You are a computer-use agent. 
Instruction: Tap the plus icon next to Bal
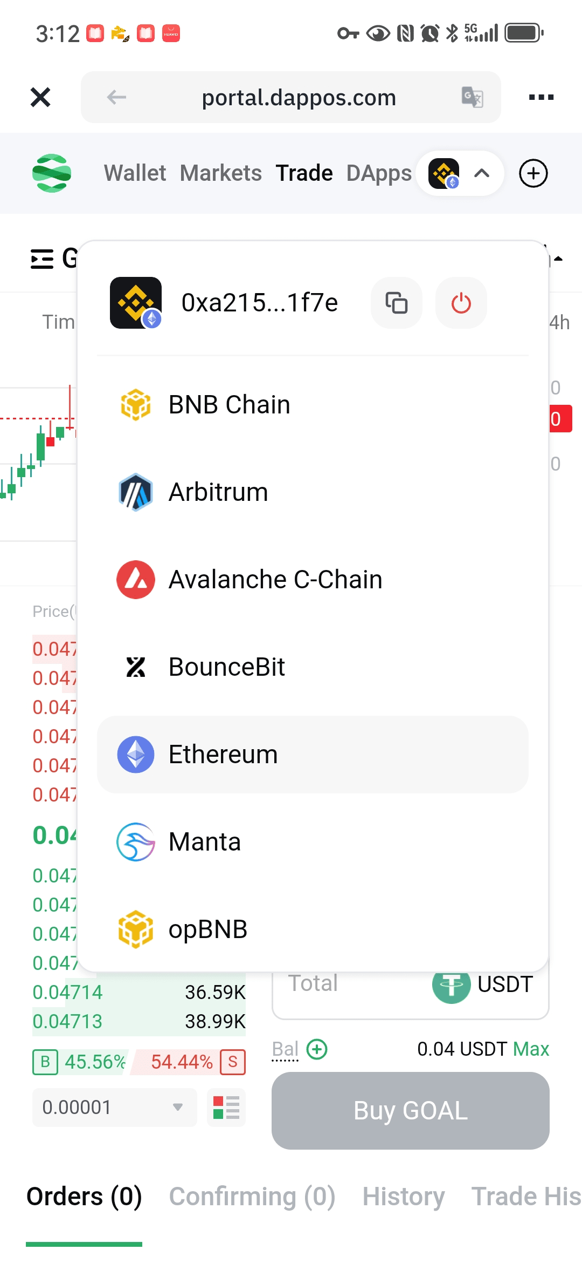pos(317,1049)
